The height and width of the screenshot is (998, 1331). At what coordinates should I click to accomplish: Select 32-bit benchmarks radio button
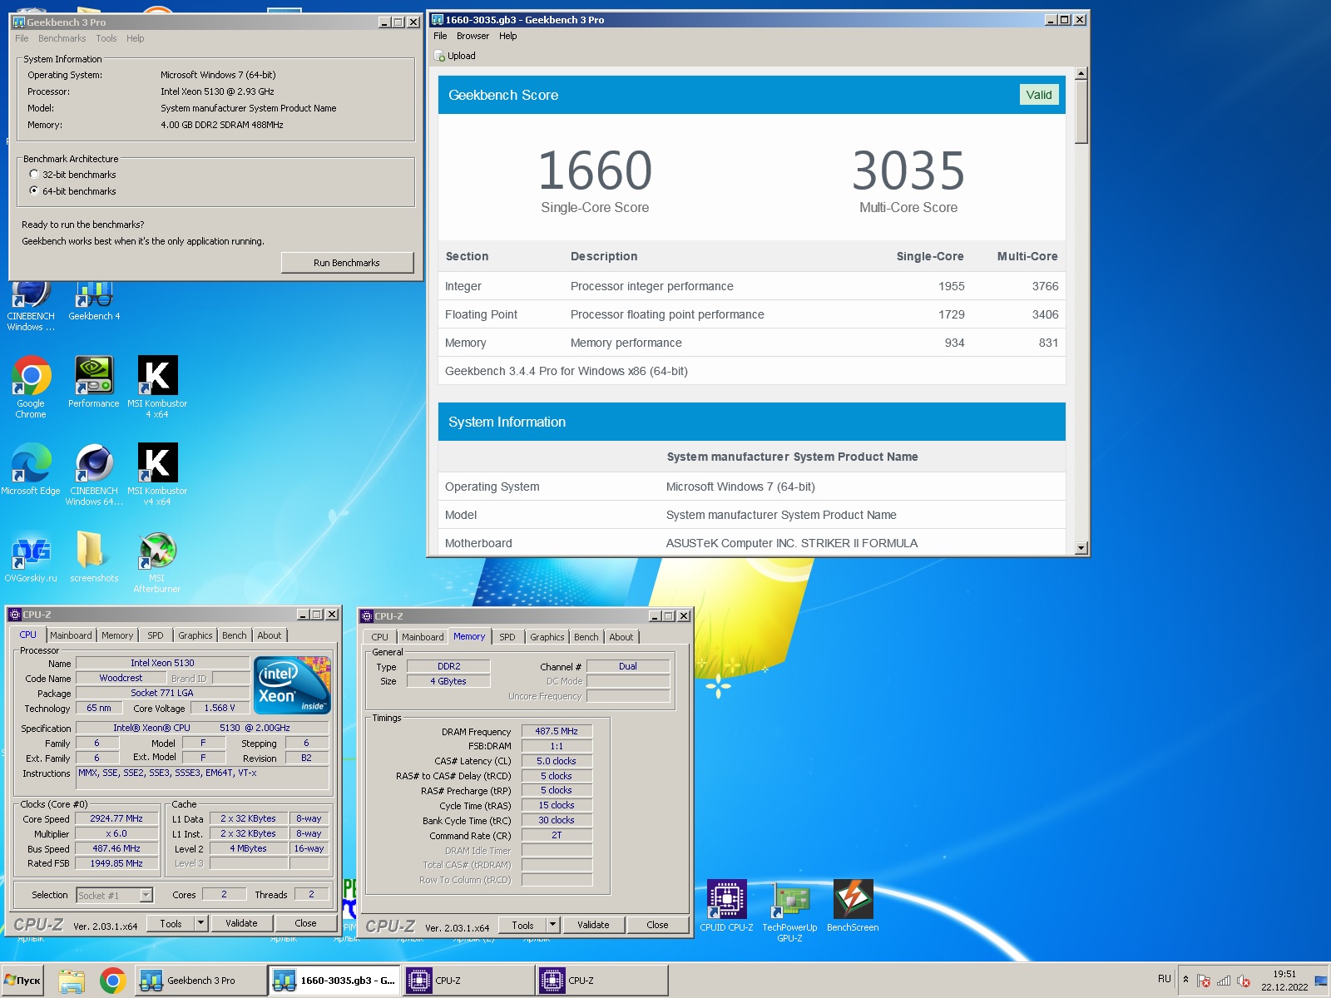pos(34,175)
